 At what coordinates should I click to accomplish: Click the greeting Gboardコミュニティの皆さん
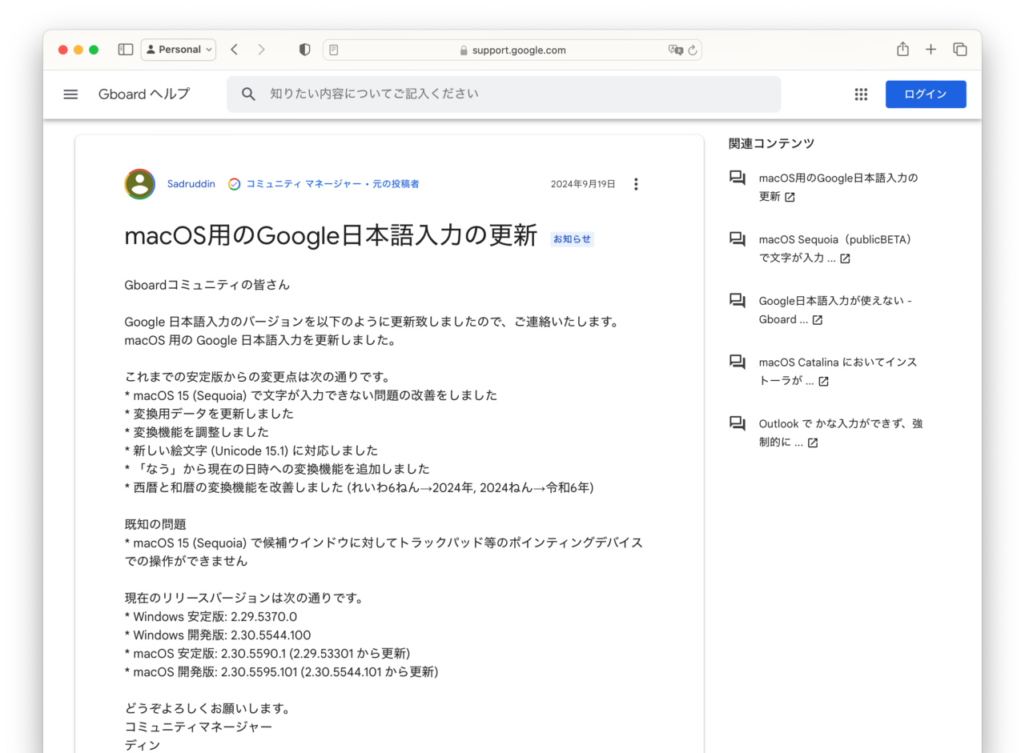pos(207,284)
